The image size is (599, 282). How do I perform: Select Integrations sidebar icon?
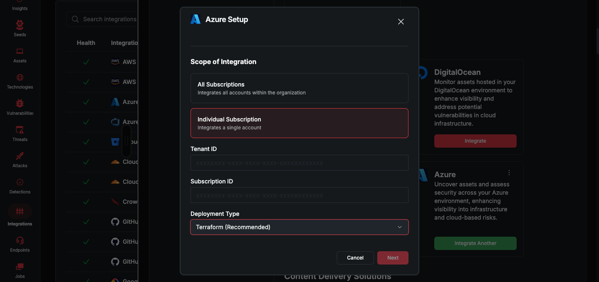pos(20,212)
